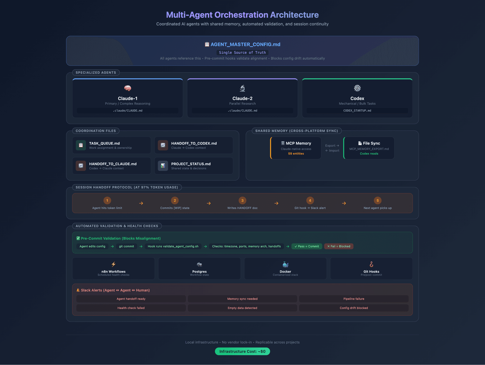Click the Agent edits config chip

click(92, 246)
